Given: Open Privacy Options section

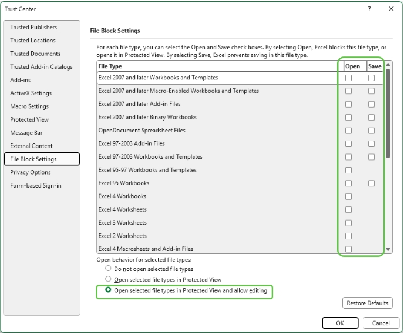Looking at the screenshot, I should coord(31,172).
